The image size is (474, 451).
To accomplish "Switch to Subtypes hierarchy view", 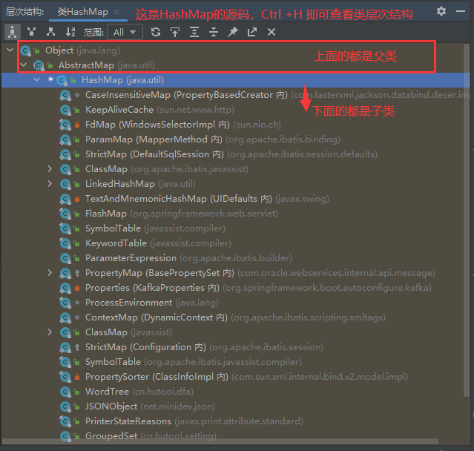I will click(50, 32).
